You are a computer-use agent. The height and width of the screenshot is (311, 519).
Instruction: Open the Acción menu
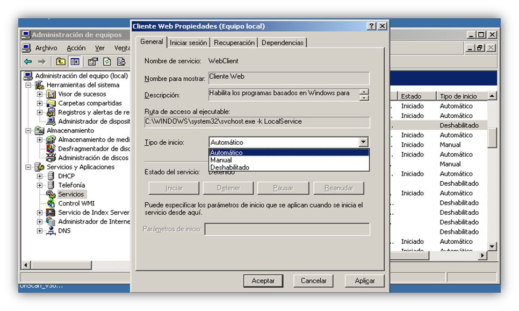pos(76,48)
